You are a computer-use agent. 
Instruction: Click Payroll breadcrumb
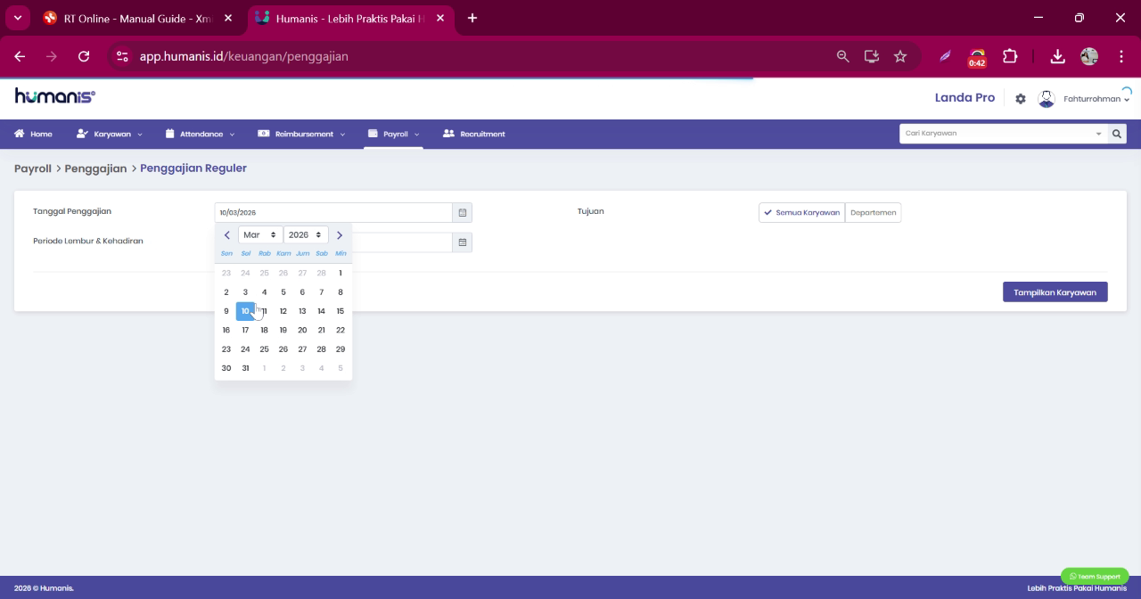(33, 168)
